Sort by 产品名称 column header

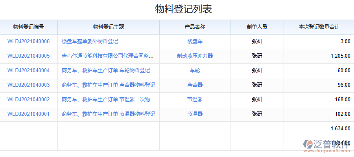[195, 27]
